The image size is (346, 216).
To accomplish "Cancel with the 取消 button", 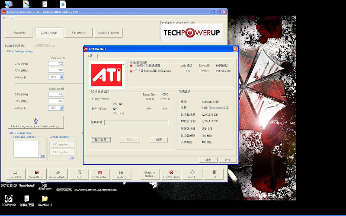I will [227, 160].
